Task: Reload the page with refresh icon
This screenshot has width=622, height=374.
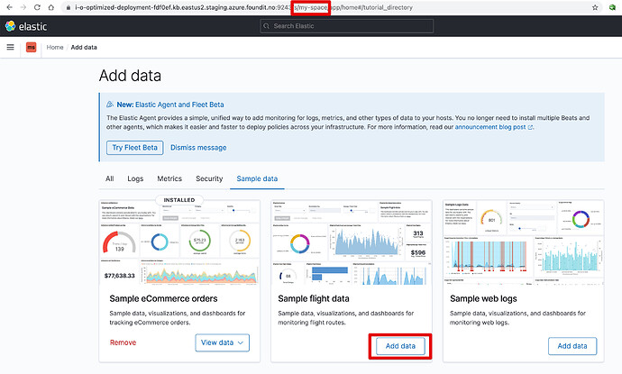Action: pyautogui.click(x=37, y=7)
